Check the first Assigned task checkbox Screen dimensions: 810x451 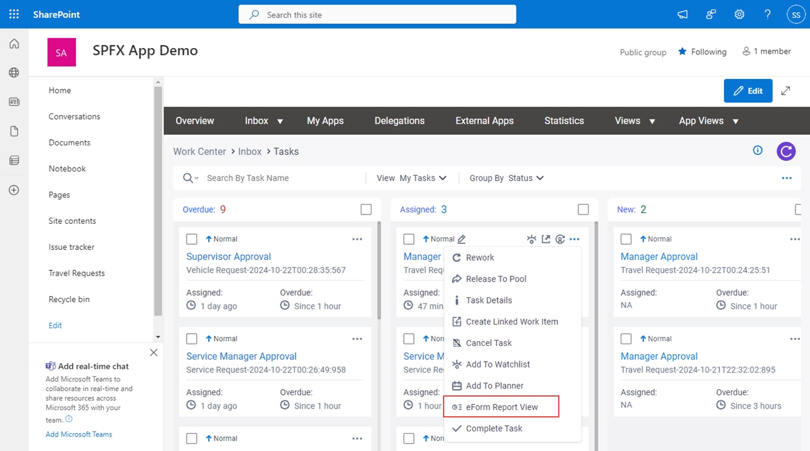point(409,239)
